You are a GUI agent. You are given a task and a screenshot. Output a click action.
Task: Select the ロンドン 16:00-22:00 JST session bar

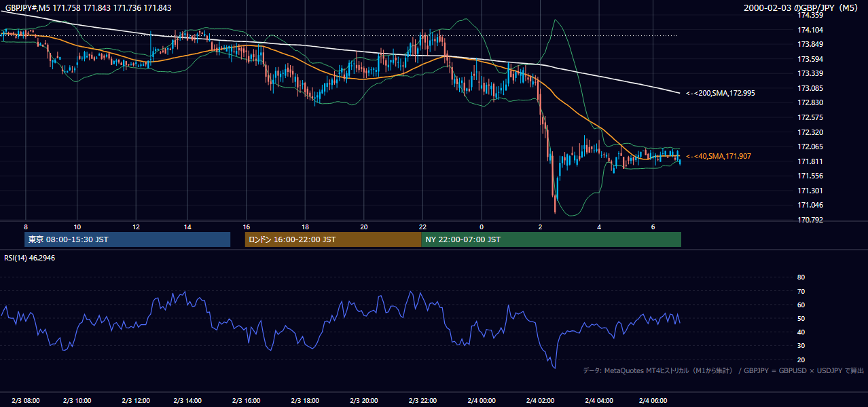pyautogui.click(x=333, y=239)
